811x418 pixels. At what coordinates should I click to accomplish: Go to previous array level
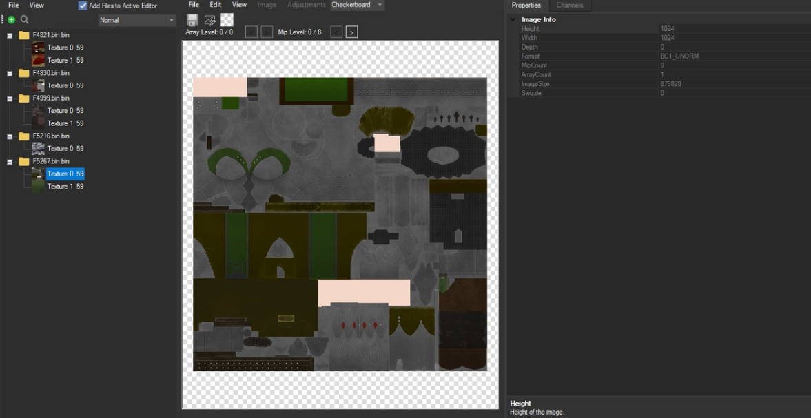coord(251,32)
